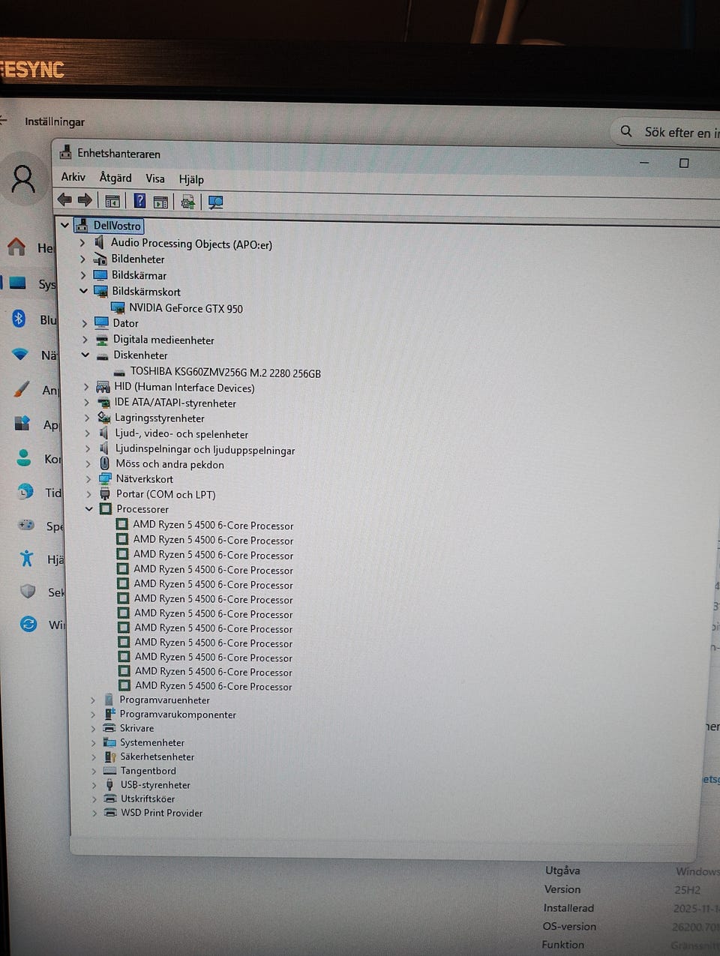Screen dimensions: 720x956
Task: Expand the Systemenheter category
Action: [x=94, y=742]
